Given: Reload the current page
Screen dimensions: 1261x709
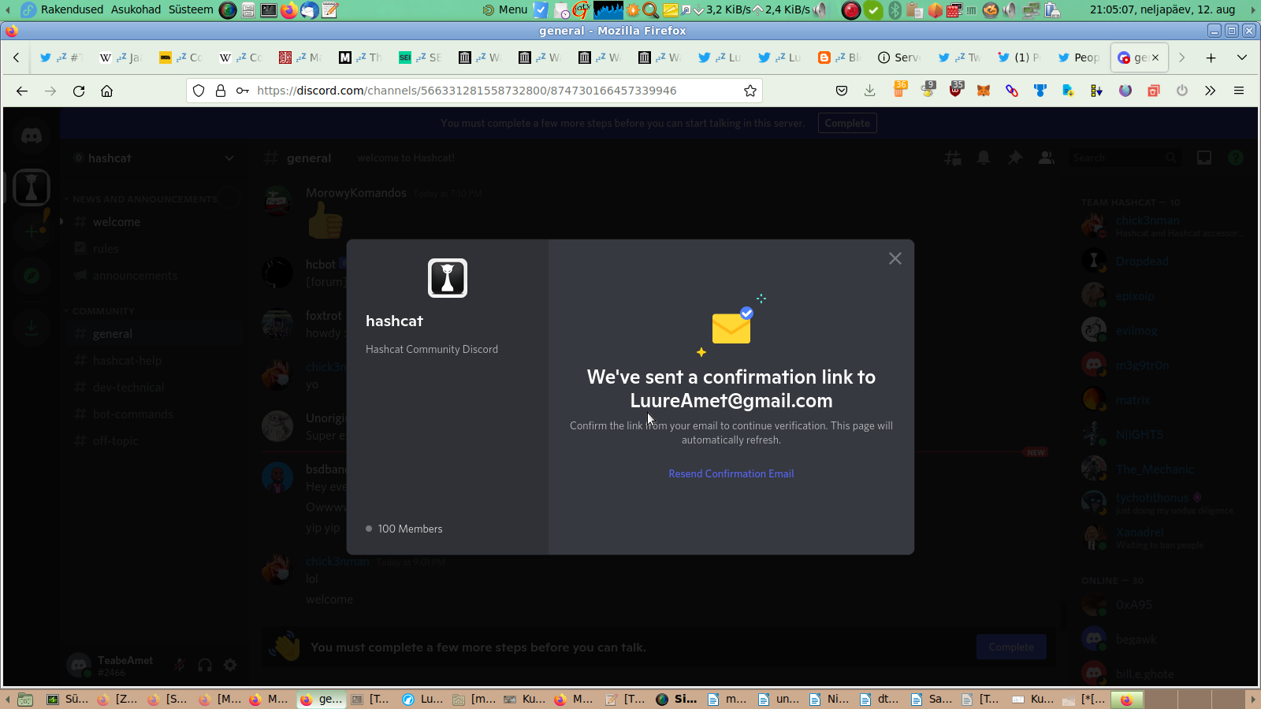Looking at the screenshot, I should tap(79, 91).
